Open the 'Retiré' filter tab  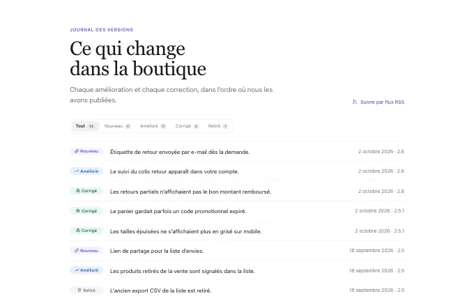pyautogui.click(x=218, y=126)
